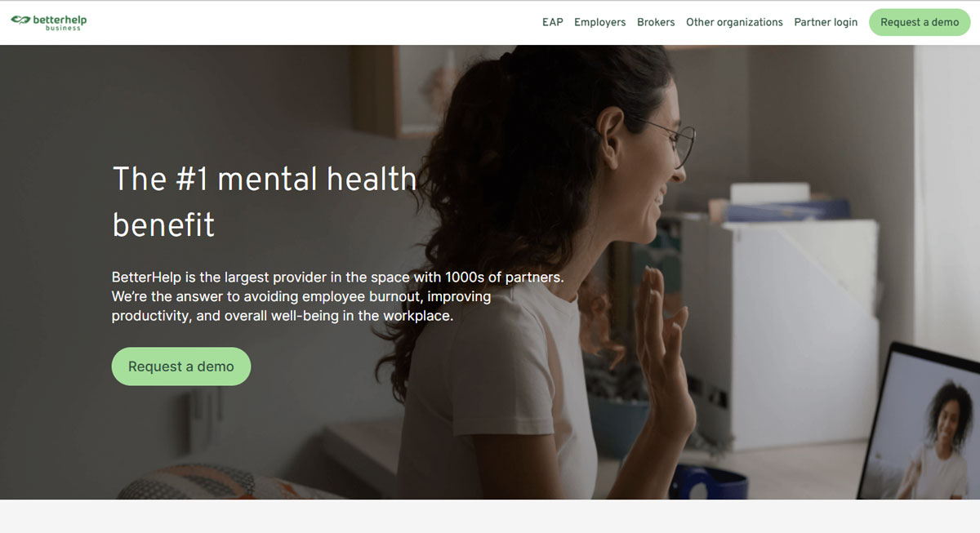Screen dimensions: 980x533
Task: Open the EAP navigation item
Action: (553, 22)
